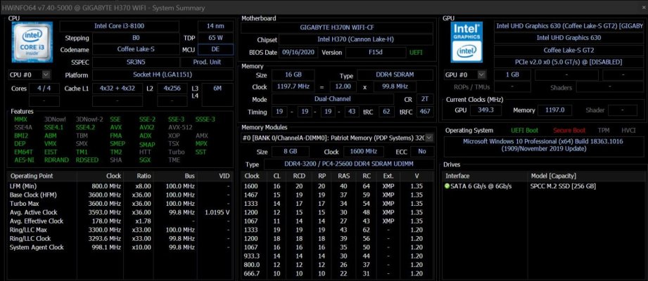Click the BIOS date 09/16/2020 field

pyautogui.click(x=299, y=53)
